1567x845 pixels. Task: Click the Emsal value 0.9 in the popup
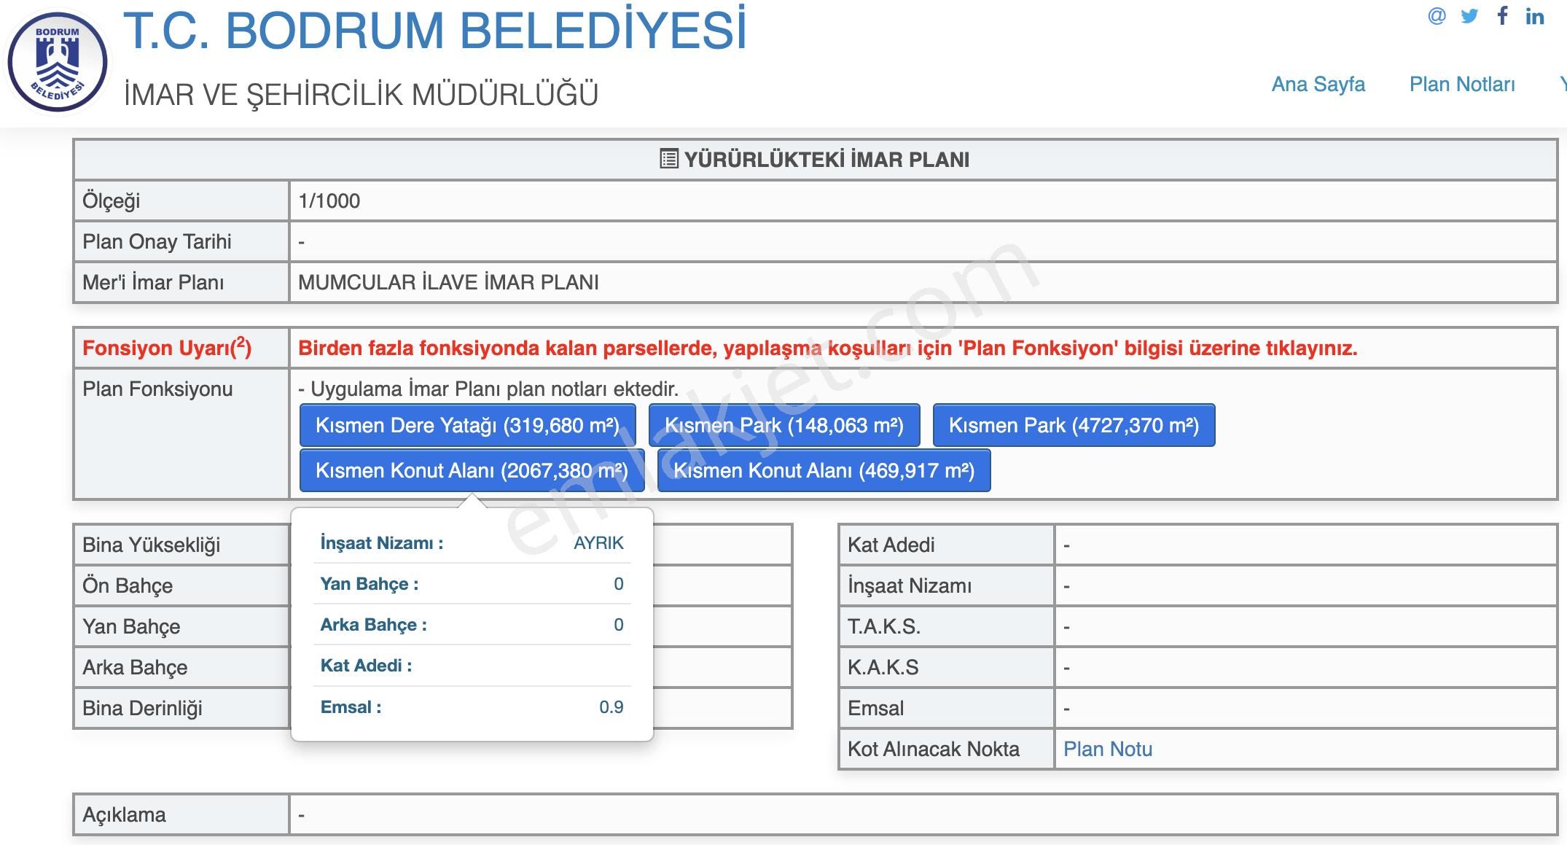(x=611, y=706)
